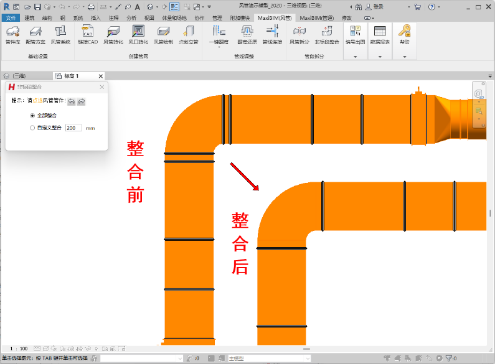The image size is (495, 364).
Task: Click the 翻弯还原 restore bend icon
Action: point(246,35)
